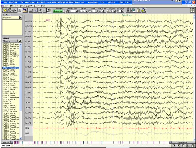196x148 pixels.
Task: Click the EKG channel label
Action: tap(27, 128)
